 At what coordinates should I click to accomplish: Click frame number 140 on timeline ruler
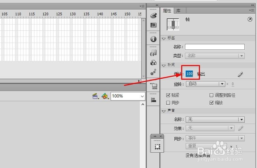pyautogui.click(x=100, y=14)
